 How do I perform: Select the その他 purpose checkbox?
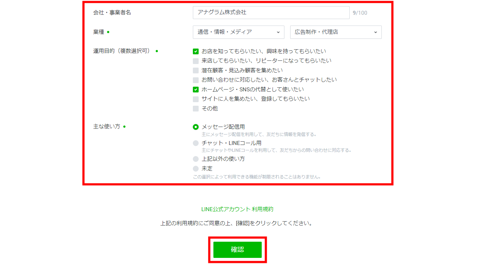click(x=196, y=109)
